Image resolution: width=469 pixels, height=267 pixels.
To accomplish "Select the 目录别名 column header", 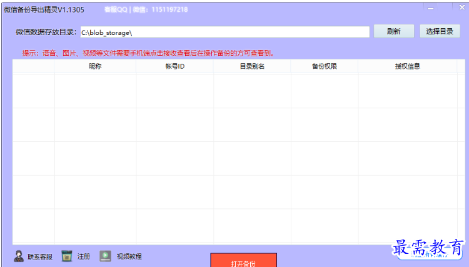I will coord(252,66).
